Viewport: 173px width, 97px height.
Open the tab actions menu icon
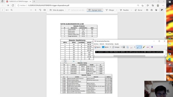[2, 1]
